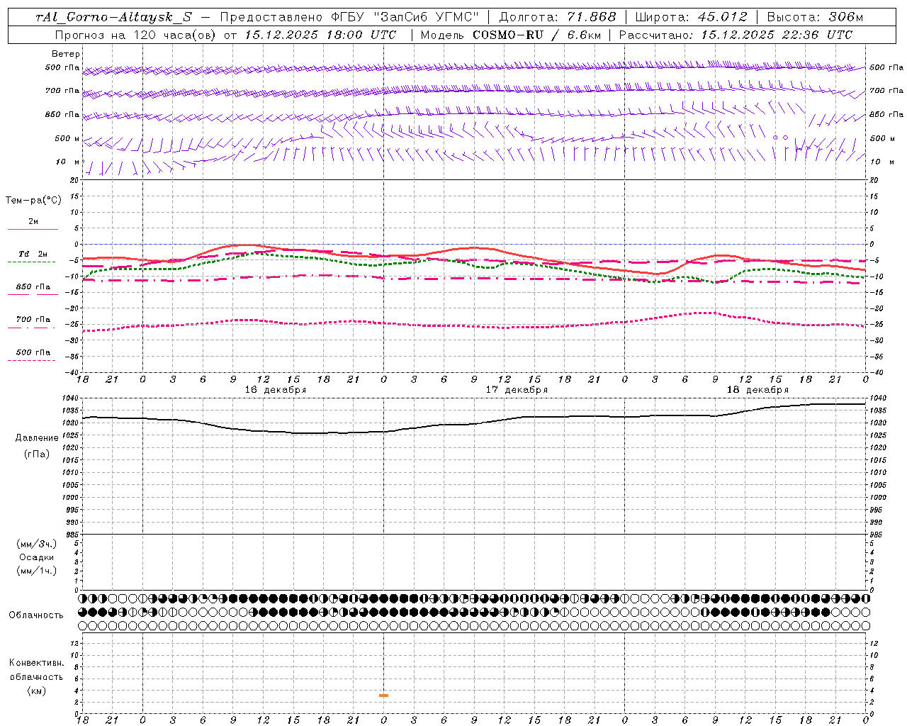Click the 18 декабря date label

click(x=757, y=390)
